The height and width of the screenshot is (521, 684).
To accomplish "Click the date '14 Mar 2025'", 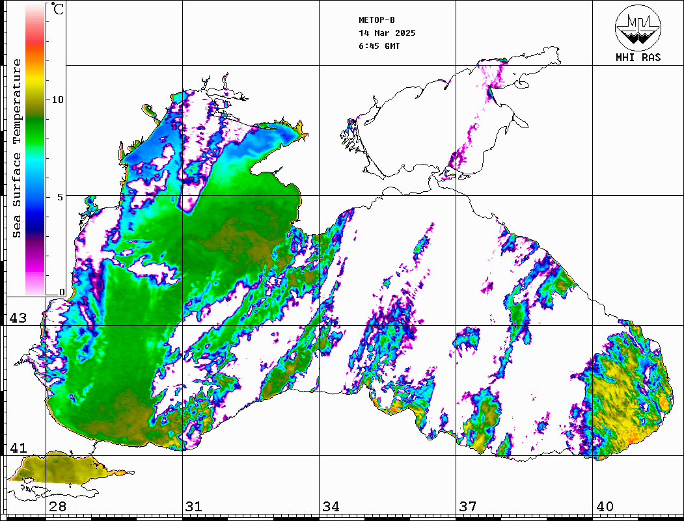I will 387,33.
